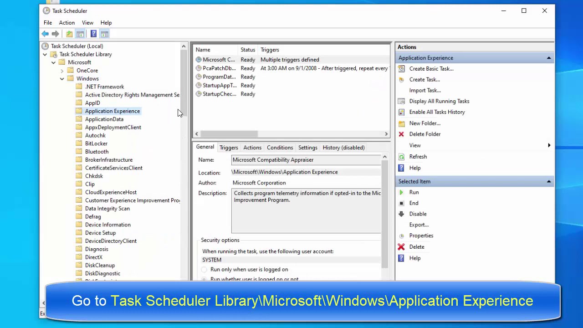Screen dimensions: 583x328
Task: Toggle the Show/Hide Action Pane toolbar icon
Action: (x=104, y=34)
